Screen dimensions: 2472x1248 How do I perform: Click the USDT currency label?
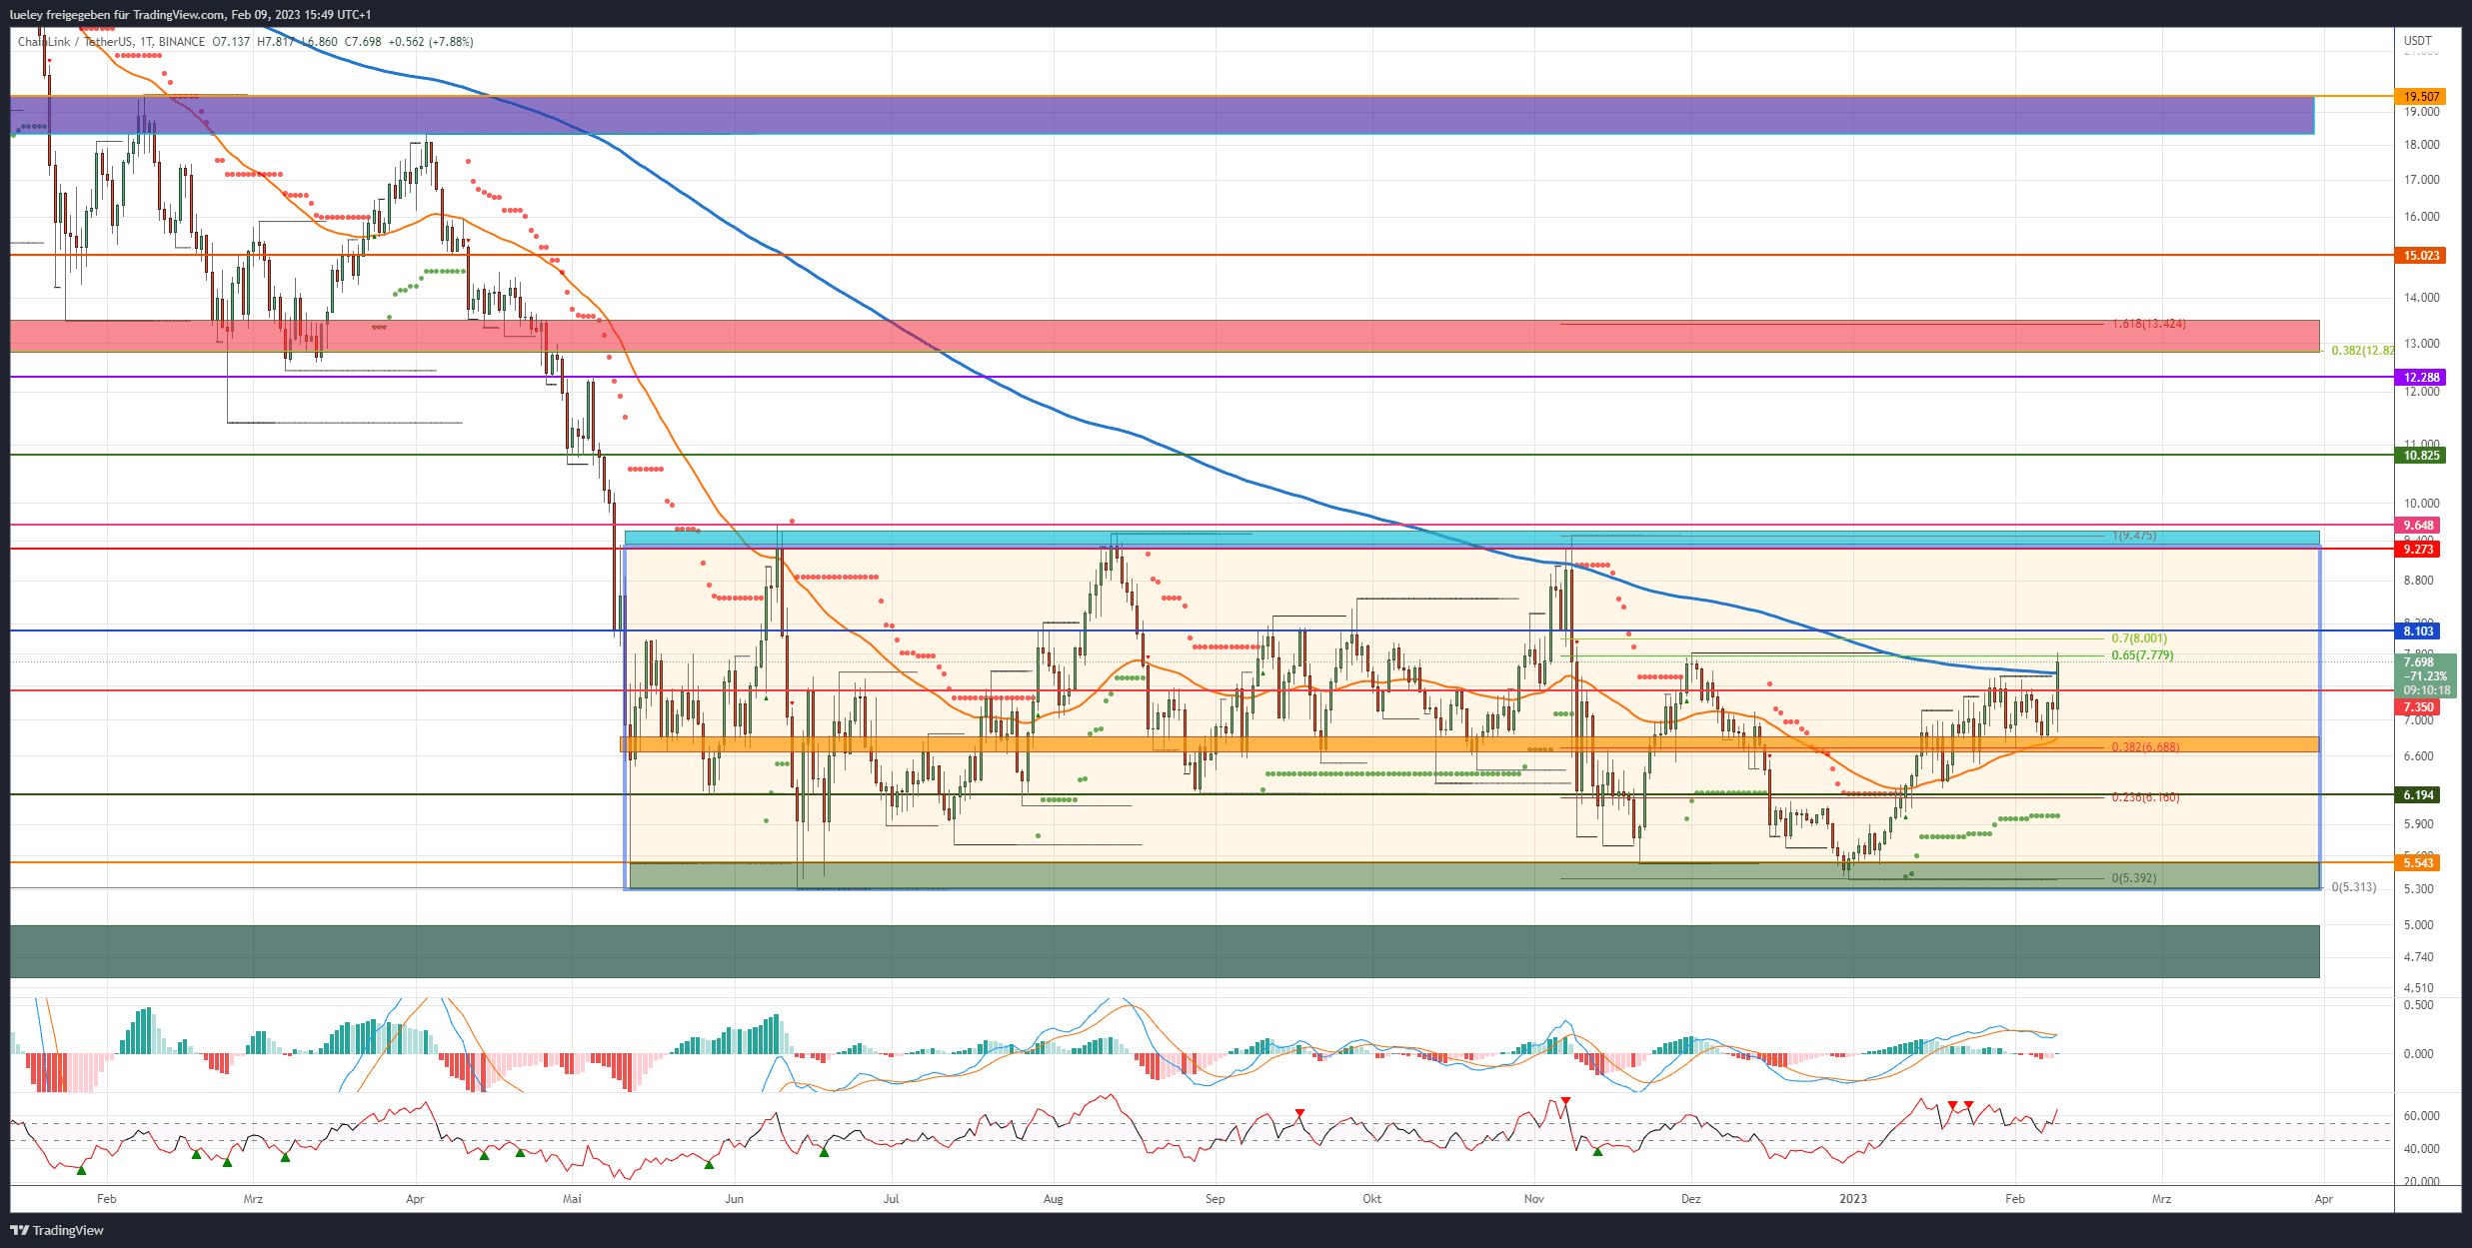tap(2417, 41)
